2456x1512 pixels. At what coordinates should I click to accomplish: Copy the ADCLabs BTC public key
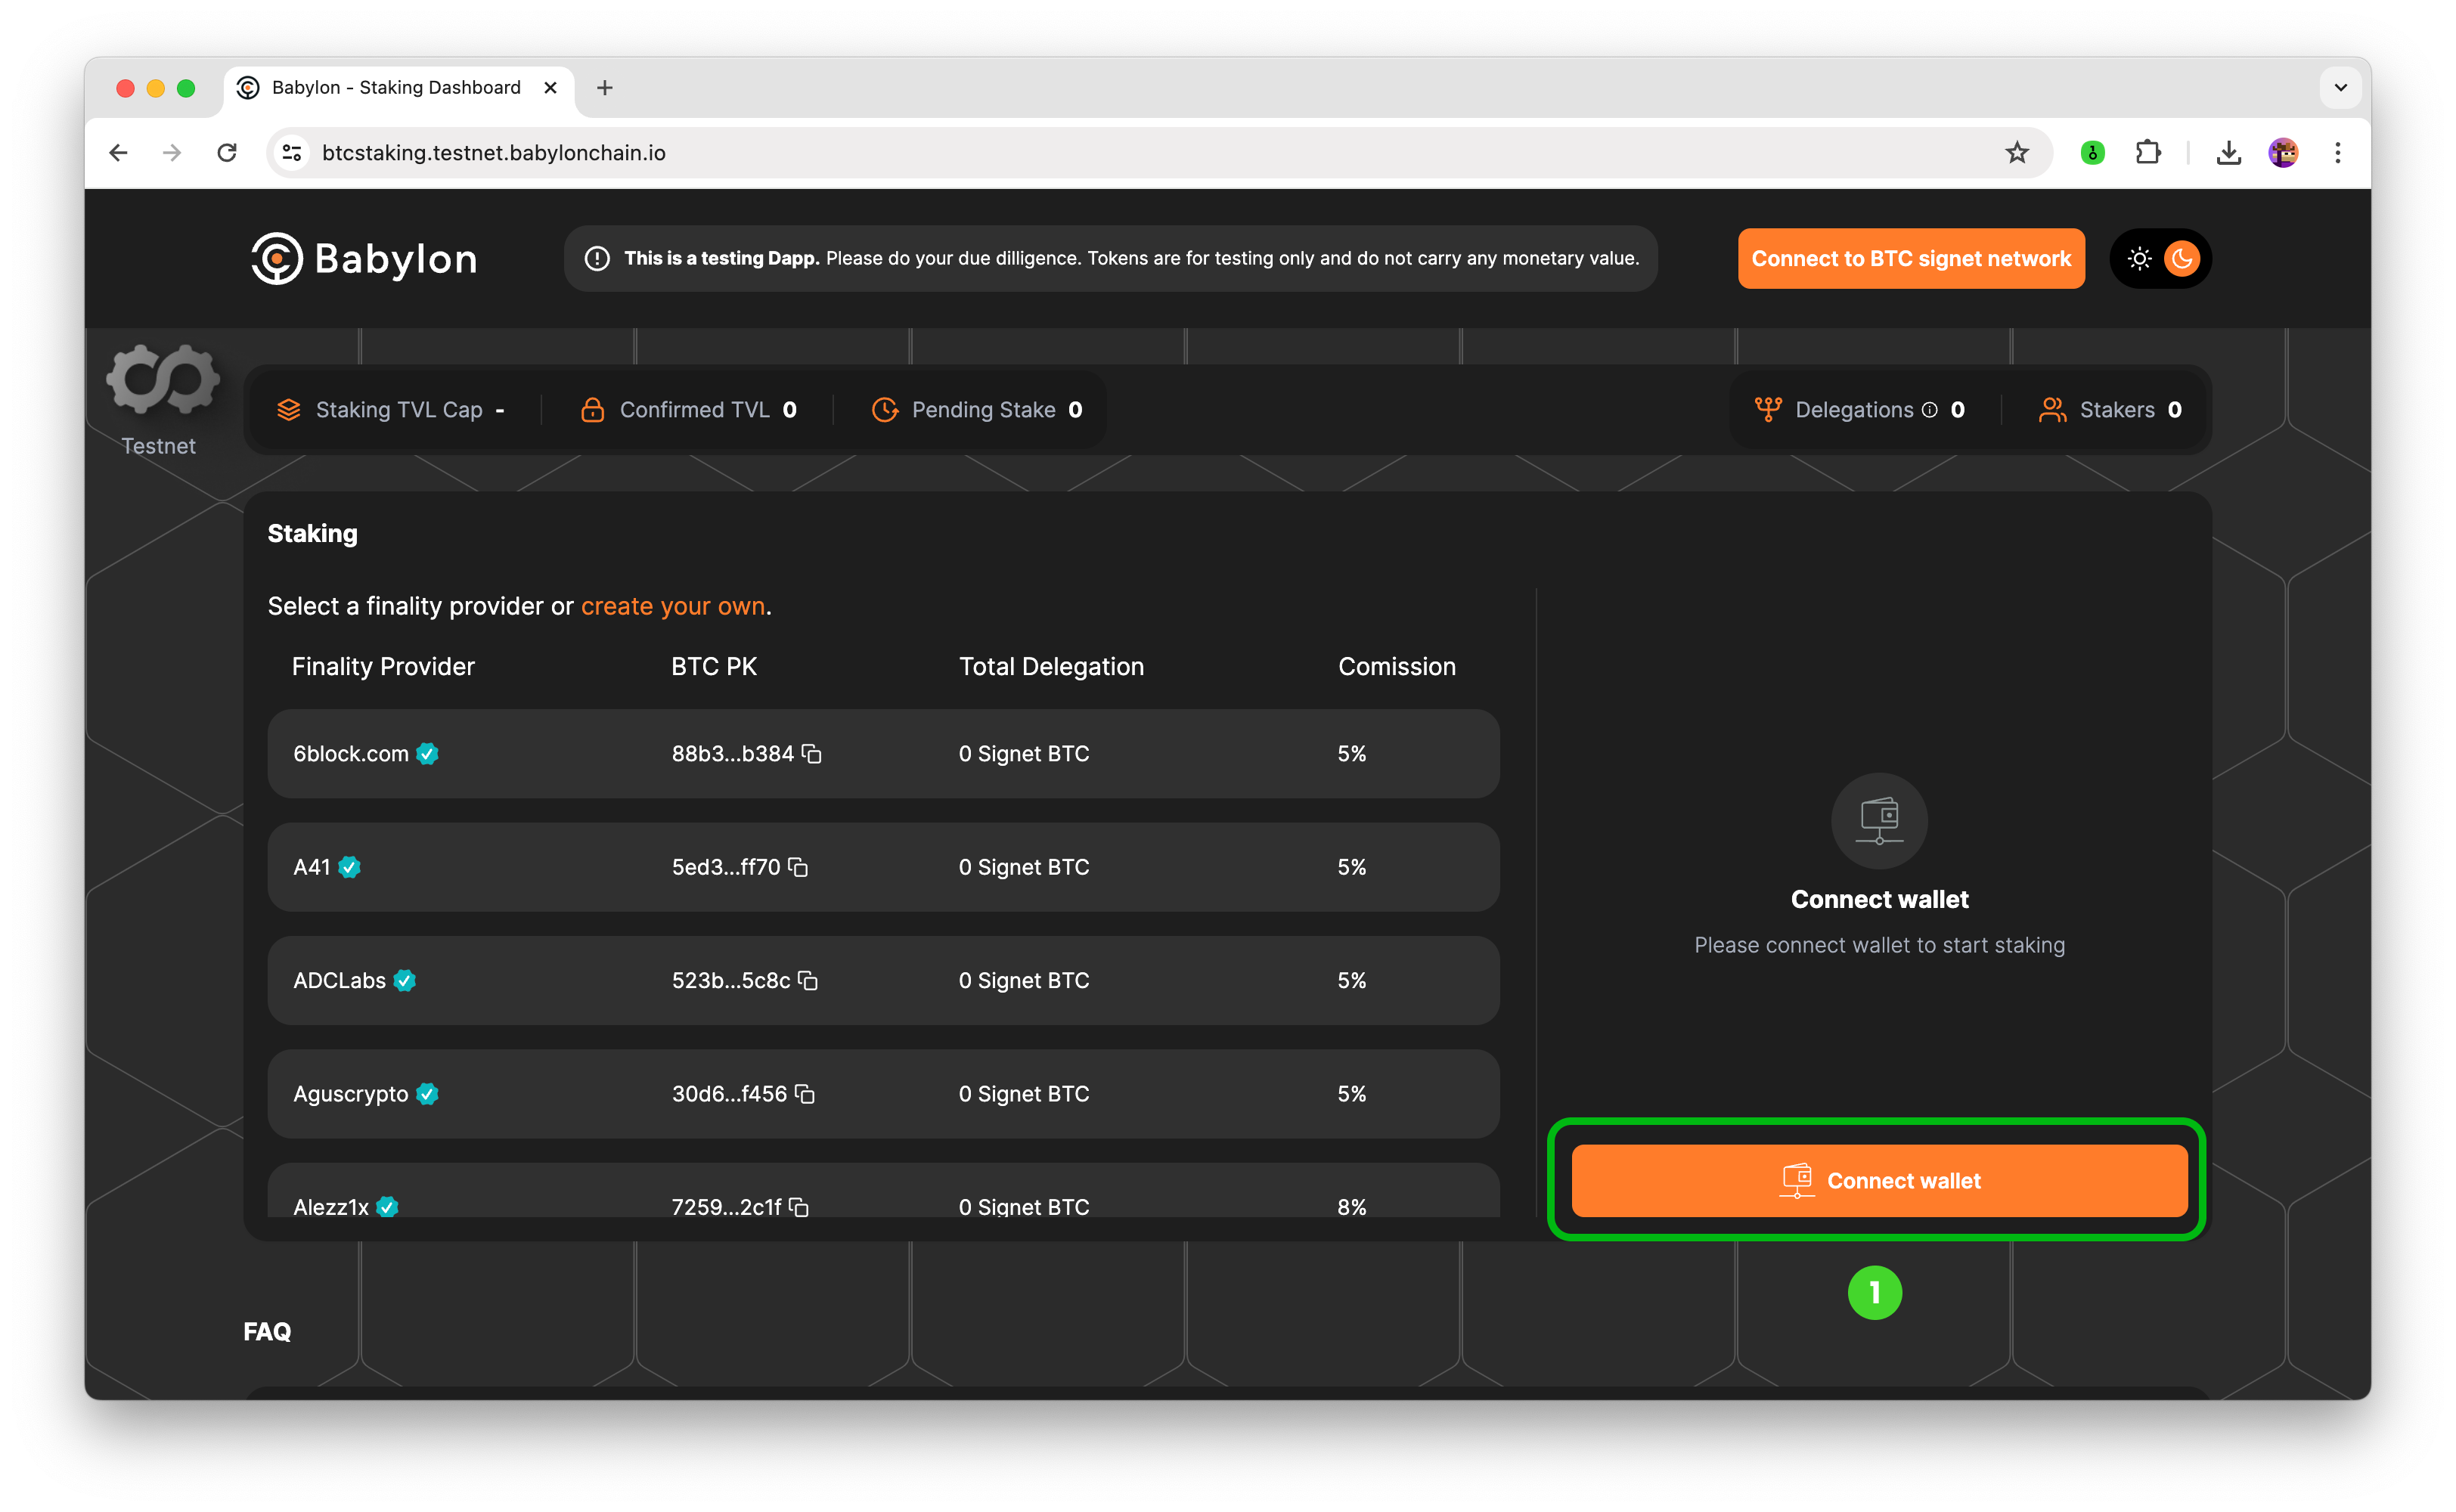(x=808, y=981)
